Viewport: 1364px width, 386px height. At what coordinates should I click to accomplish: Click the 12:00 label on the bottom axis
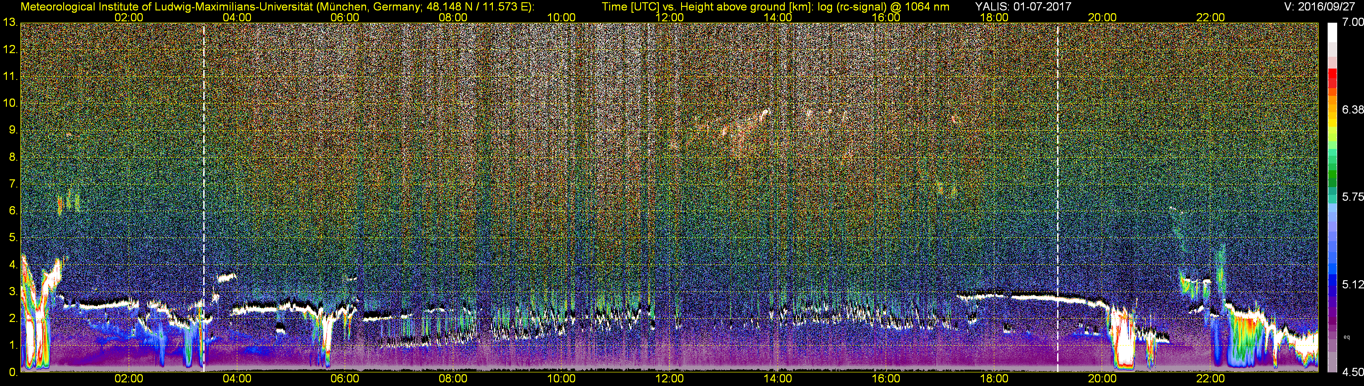click(x=669, y=379)
